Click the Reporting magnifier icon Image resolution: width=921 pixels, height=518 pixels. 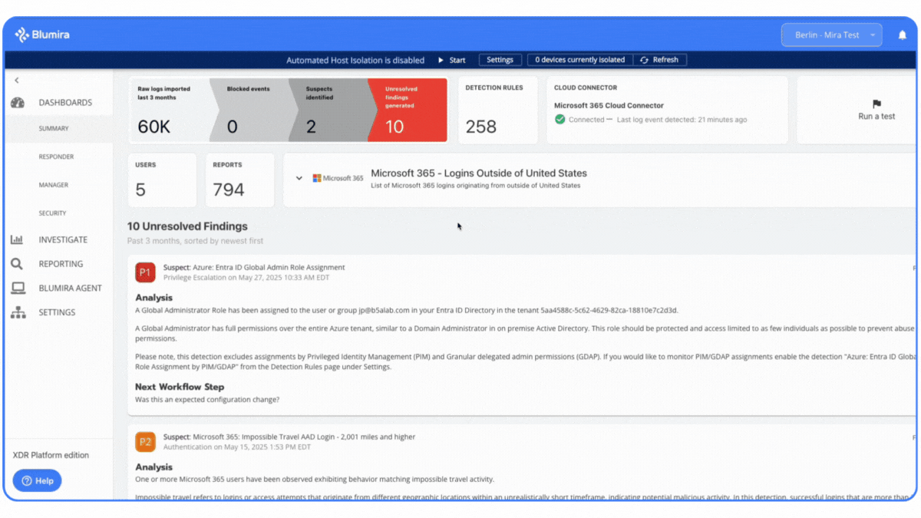point(17,264)
